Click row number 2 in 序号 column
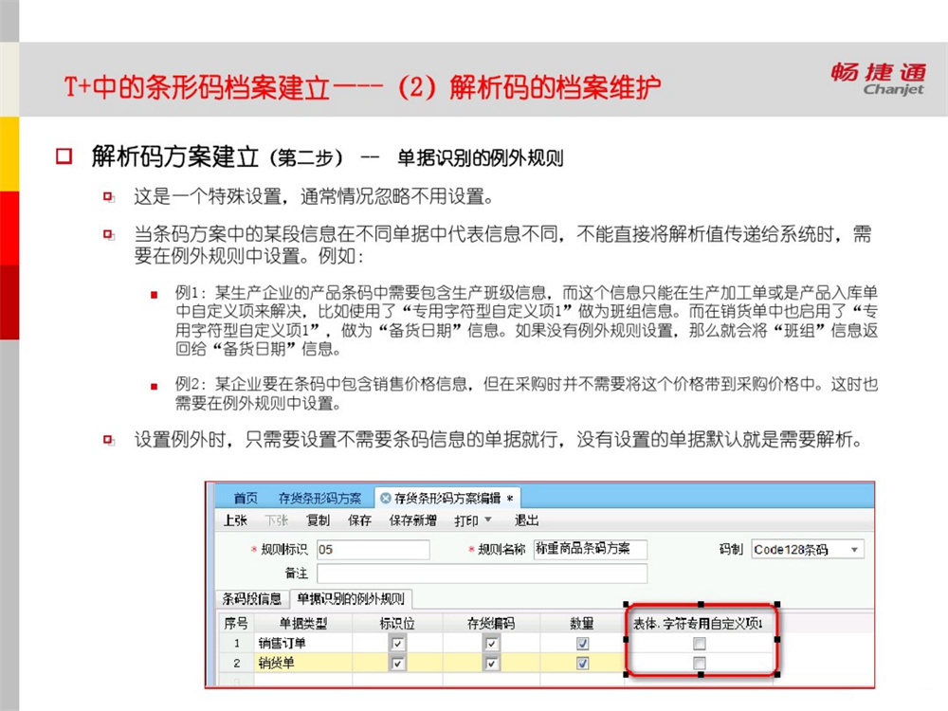948x711 pixels. point(236,664)
